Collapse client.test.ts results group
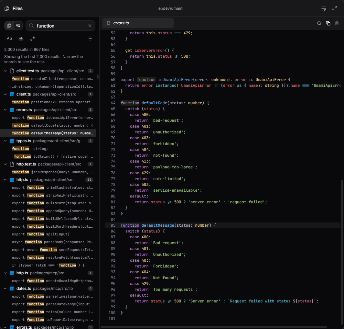 pyautogui.click(x=5, y=71)
